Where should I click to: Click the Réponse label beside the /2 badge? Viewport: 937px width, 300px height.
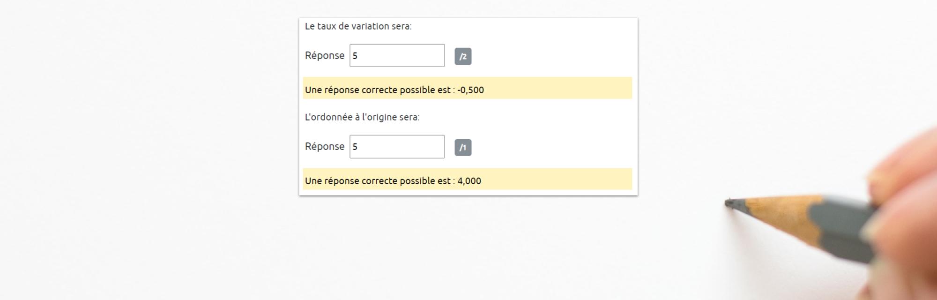coord(325,56)
